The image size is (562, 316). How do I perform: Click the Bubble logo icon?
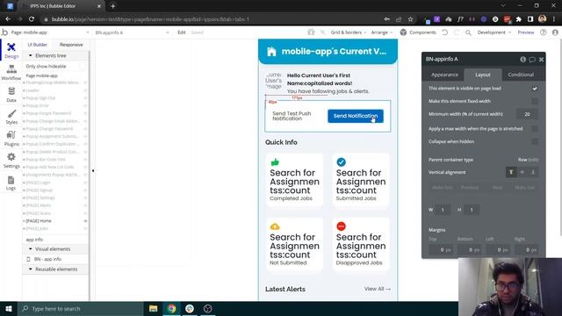click(4, 32)
